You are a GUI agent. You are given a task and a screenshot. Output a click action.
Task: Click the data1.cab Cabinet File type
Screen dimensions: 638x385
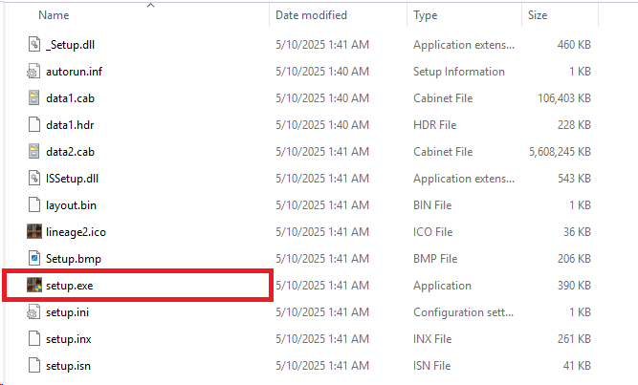pos(443,98)
